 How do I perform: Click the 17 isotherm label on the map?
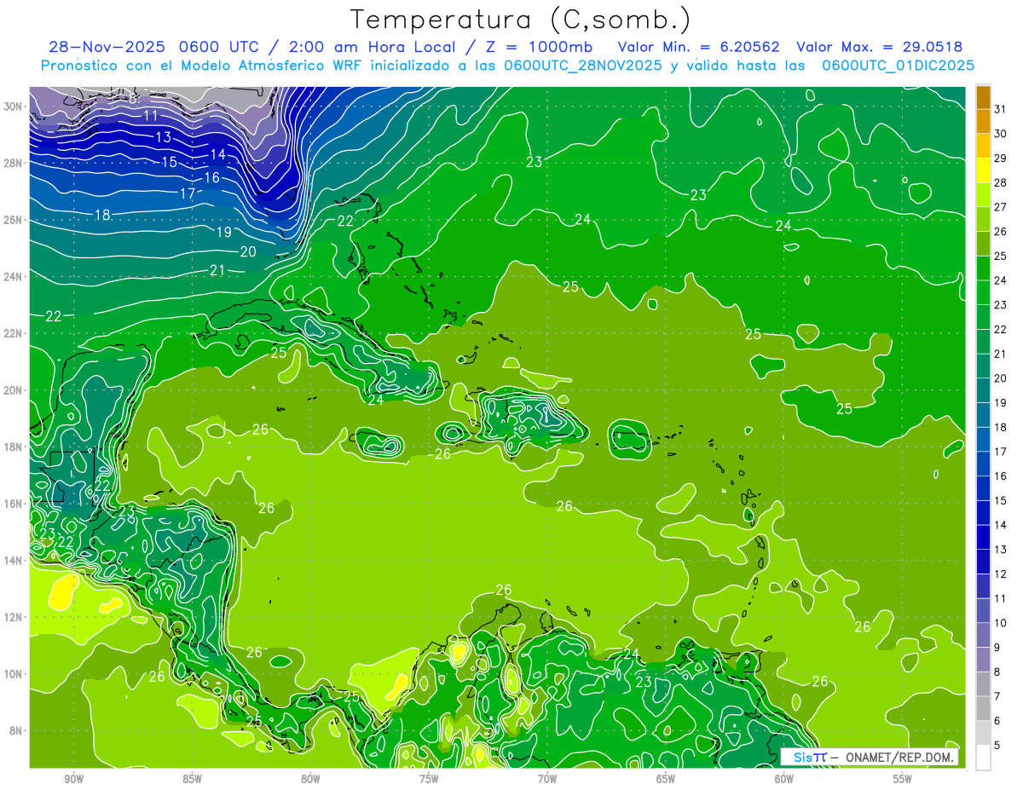point(188,193)
